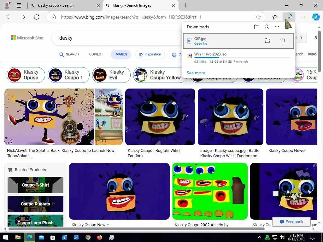Screen dimensions: 323x242
Task: Open the Battle Klasky Csupo Wiki image
Action: [231, 117]
